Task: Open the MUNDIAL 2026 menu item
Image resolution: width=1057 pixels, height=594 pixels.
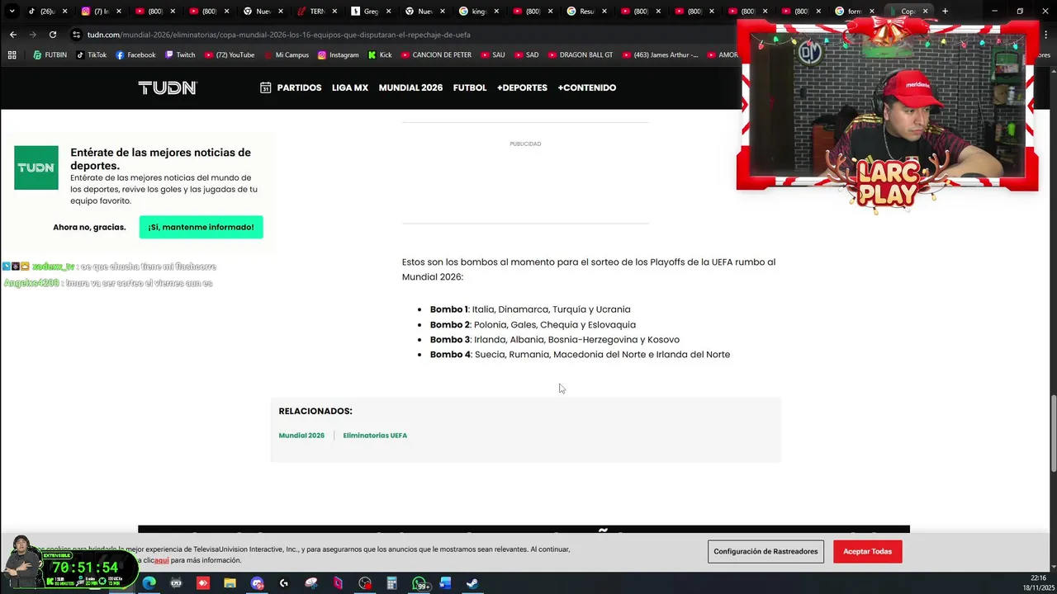Action: pos(410,87)
